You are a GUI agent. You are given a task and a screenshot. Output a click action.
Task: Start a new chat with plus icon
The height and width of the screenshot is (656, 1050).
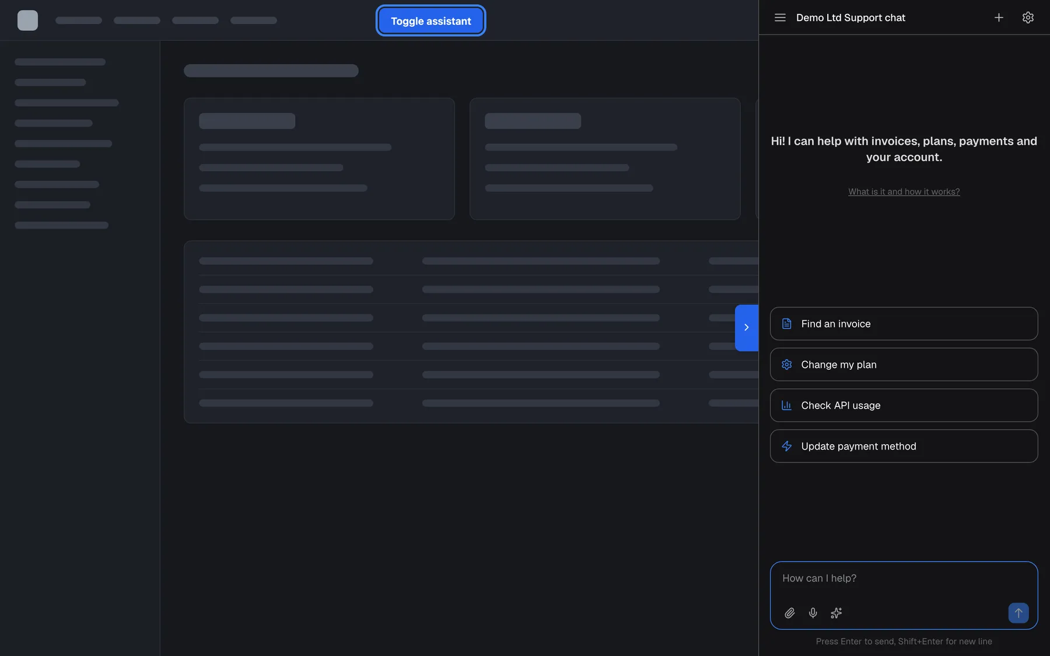(x=999, y=17)
